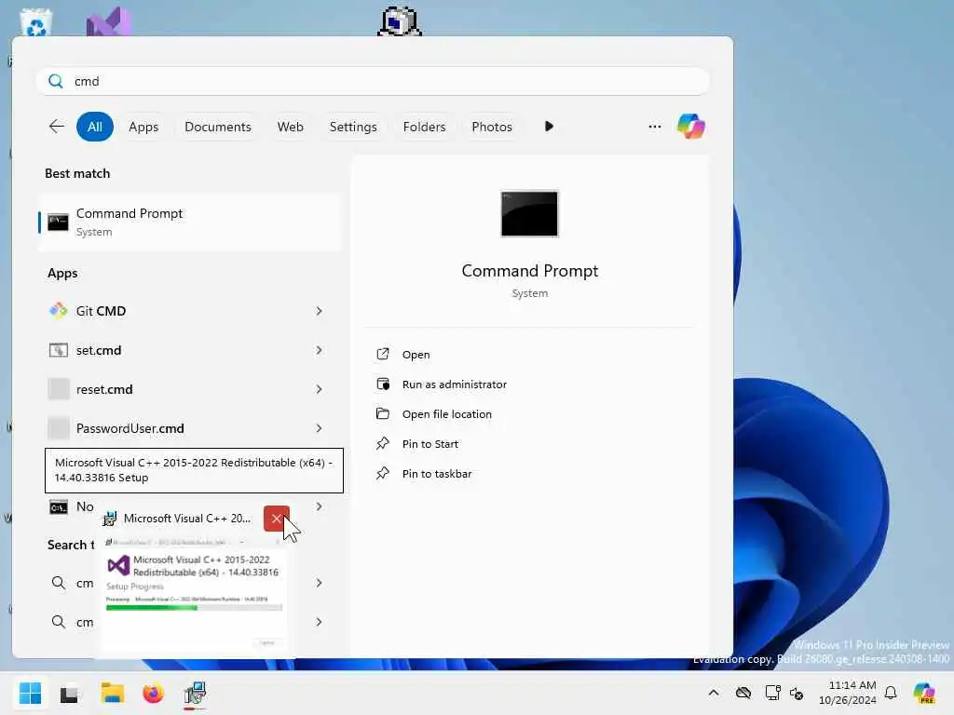Open Task View on the taskbar
954x715 pixels.
[69, 694]
